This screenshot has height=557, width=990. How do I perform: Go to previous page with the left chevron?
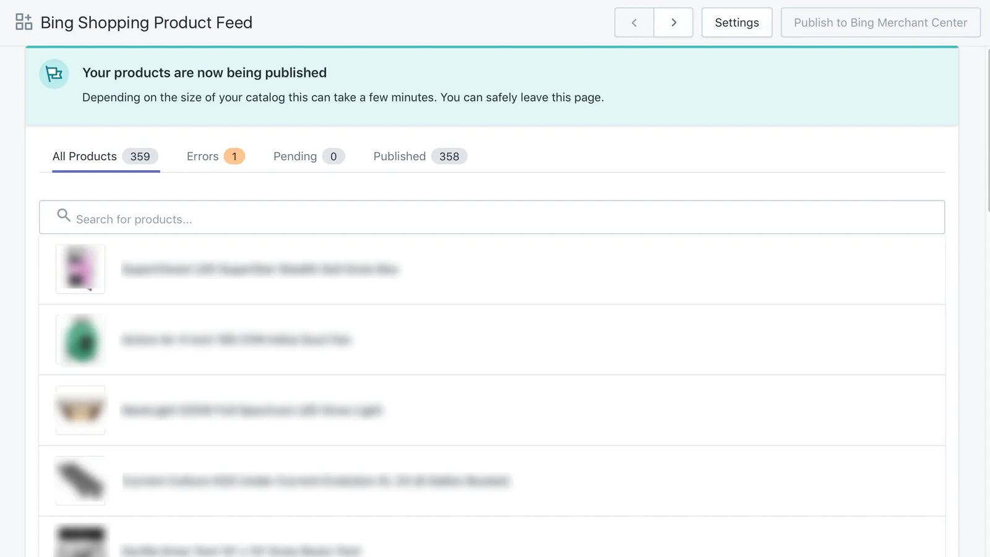pos(634,22)
